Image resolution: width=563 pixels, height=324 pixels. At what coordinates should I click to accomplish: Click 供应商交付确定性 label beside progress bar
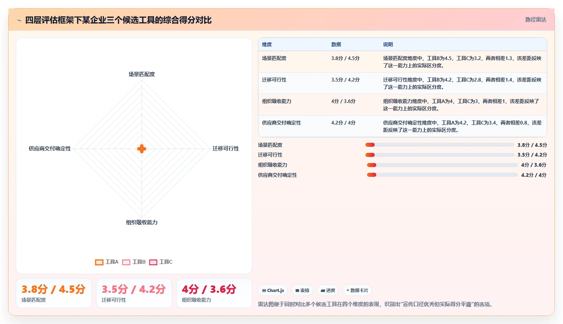tap(277, 175)
